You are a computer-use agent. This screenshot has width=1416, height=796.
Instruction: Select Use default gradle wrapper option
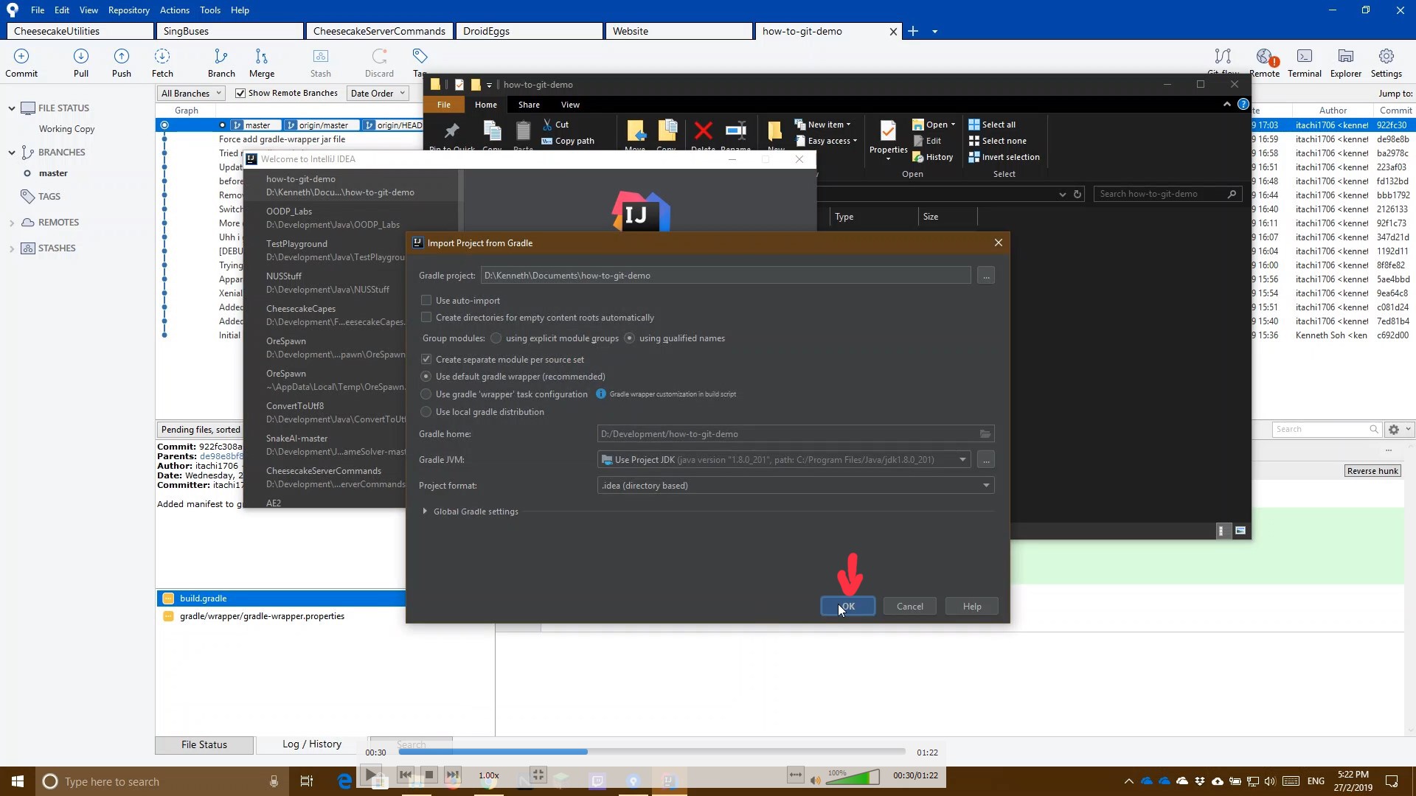coord(426,377)
